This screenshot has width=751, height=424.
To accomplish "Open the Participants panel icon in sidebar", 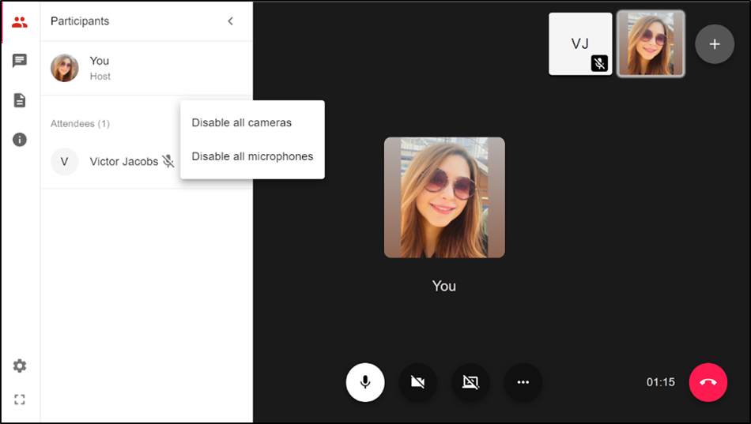I will [20, 22].
